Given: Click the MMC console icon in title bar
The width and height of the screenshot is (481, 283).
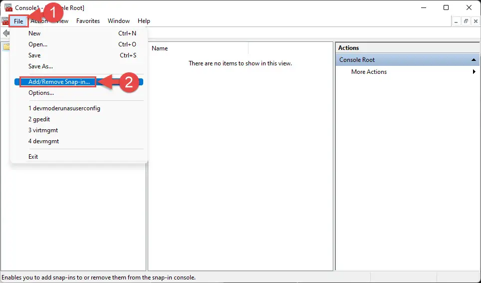Looking at the screenshot, I should [8, 7].
